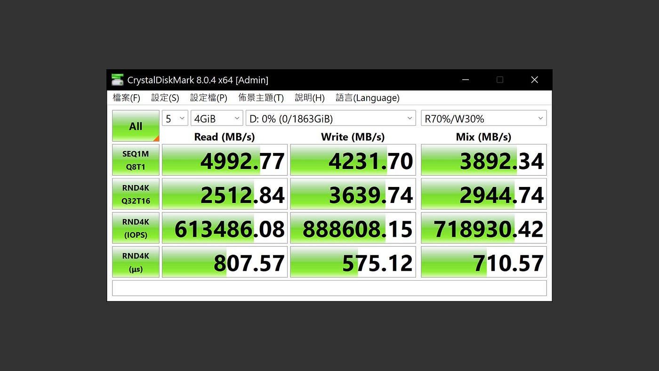Open the 說明(H) menu
The width and height of the screenshot is (659, 371).
coord(310,98)
